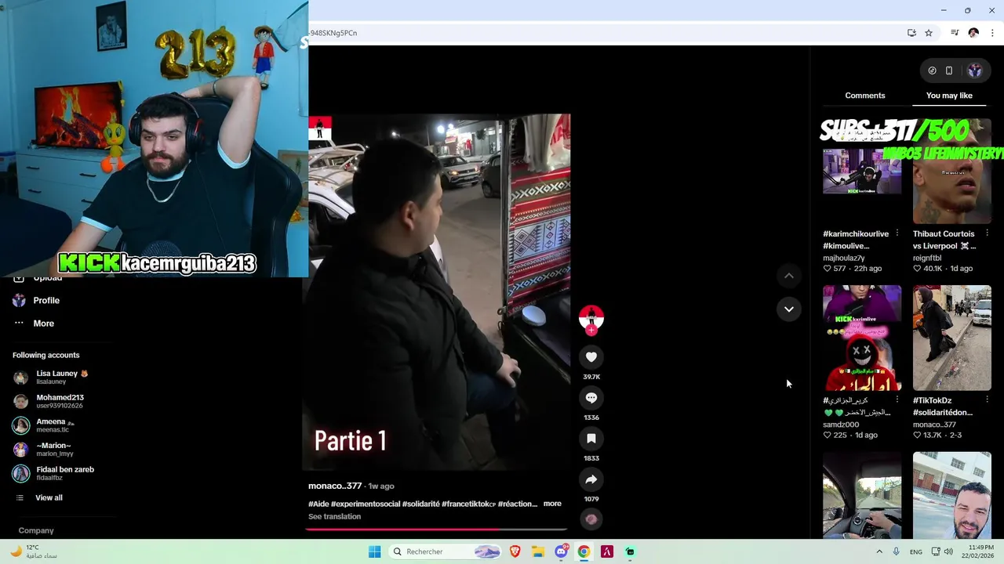The width and height of the screenshot is (1004, 564).
Task: Open File Explorer from the taskbar
Action: click(x=538, y=551)
